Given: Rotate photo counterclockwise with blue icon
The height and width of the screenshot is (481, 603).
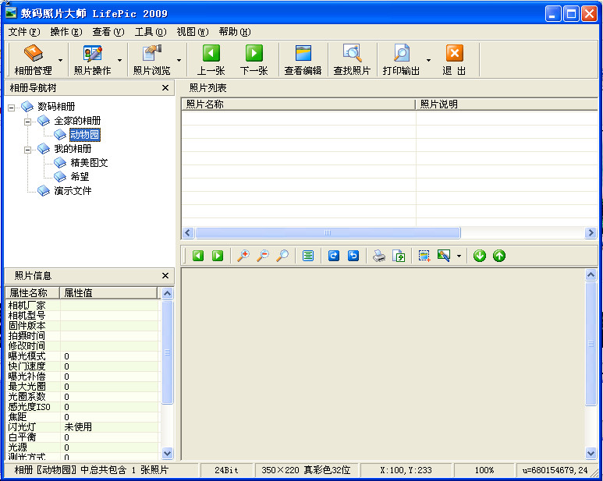Looking at the screenshot, I should tap(353, 256).
